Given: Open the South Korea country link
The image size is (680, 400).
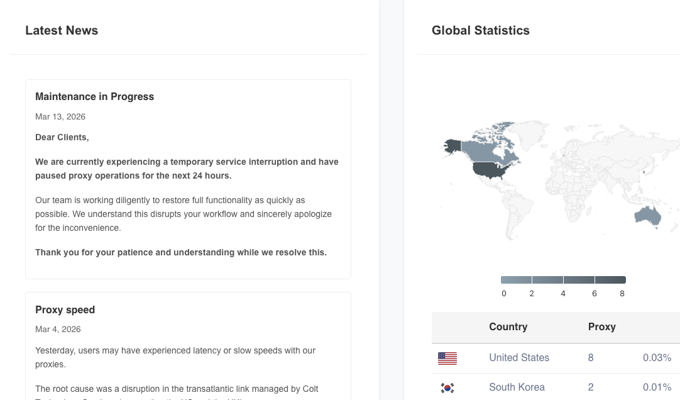Looking at the screenshot, I should pyautogui.click(x=517, y=387).
